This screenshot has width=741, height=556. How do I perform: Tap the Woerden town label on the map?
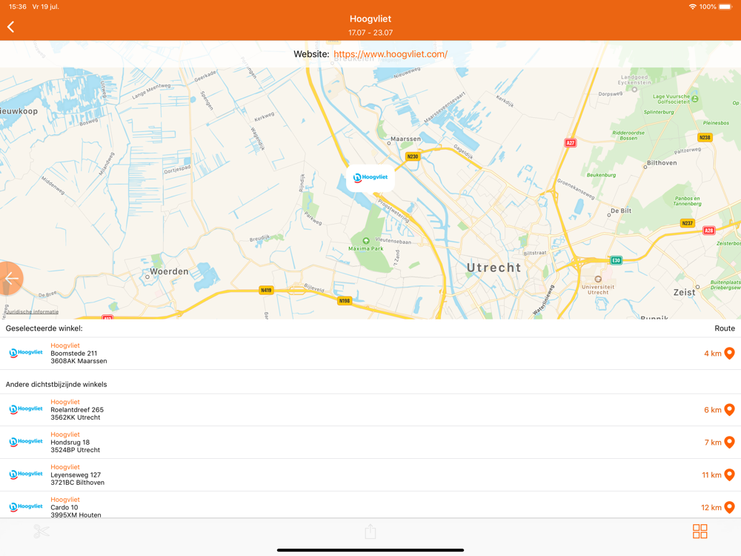pos(169,271)
